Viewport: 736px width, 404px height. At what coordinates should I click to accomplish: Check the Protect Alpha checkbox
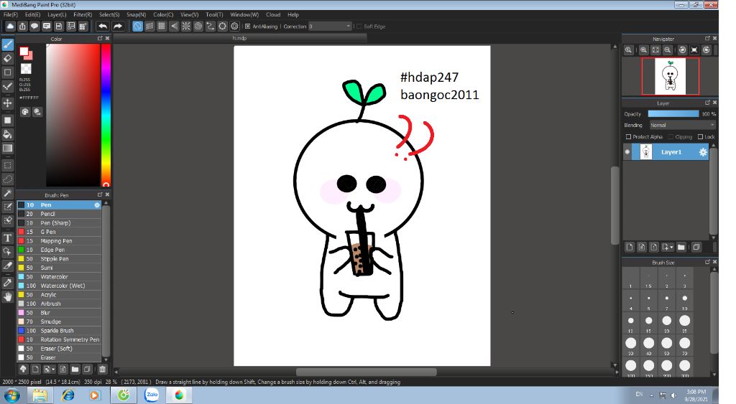628,137
